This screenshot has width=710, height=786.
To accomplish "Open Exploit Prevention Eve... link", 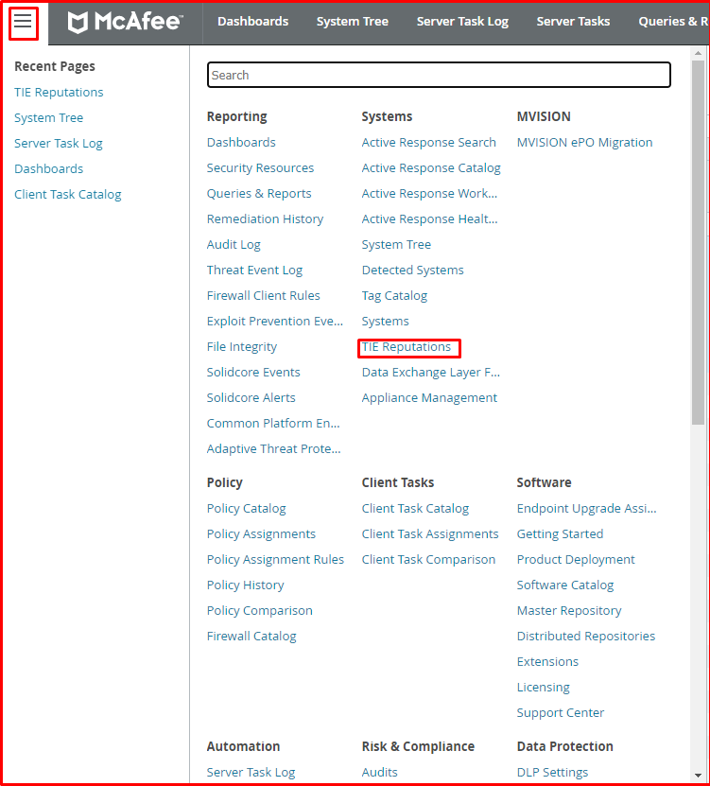I will [x=274, y=322].
